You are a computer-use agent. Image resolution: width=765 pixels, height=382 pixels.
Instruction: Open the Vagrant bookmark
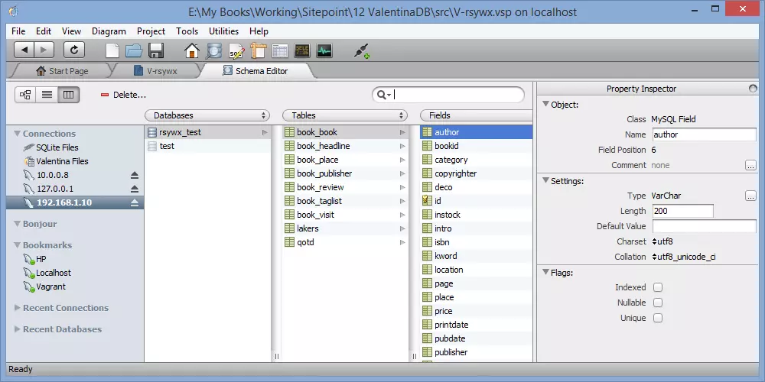pos(50,286)
